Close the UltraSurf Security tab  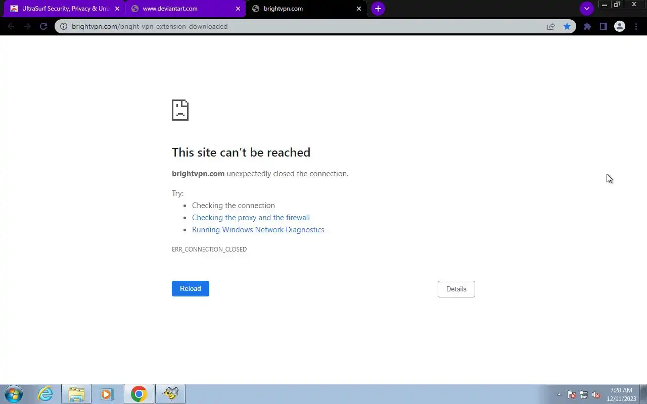(x=117, y=9)
